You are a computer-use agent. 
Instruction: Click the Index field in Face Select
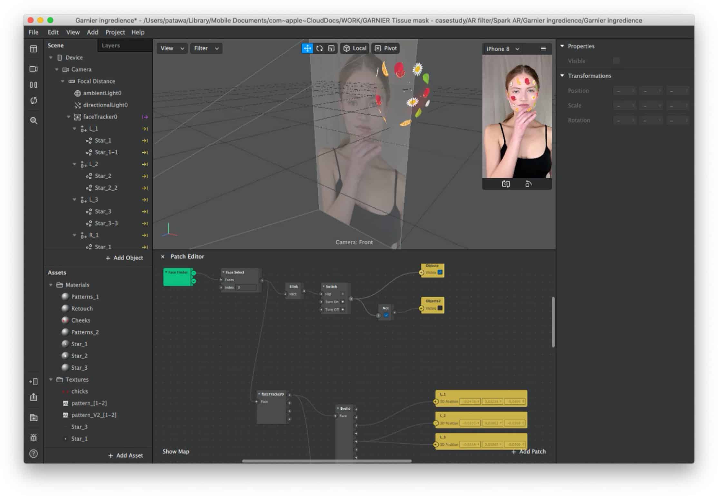click(x=246, y=288)
